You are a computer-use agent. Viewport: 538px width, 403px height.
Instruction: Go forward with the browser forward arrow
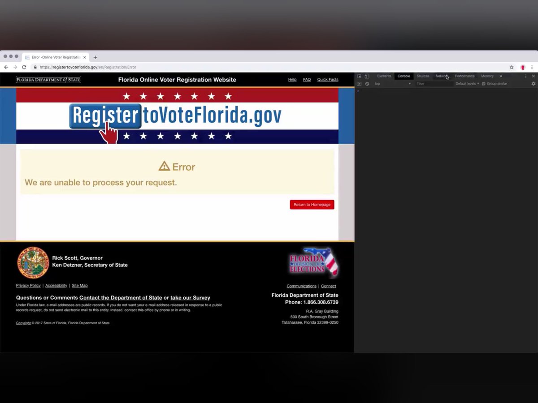[x=15, y=67]
